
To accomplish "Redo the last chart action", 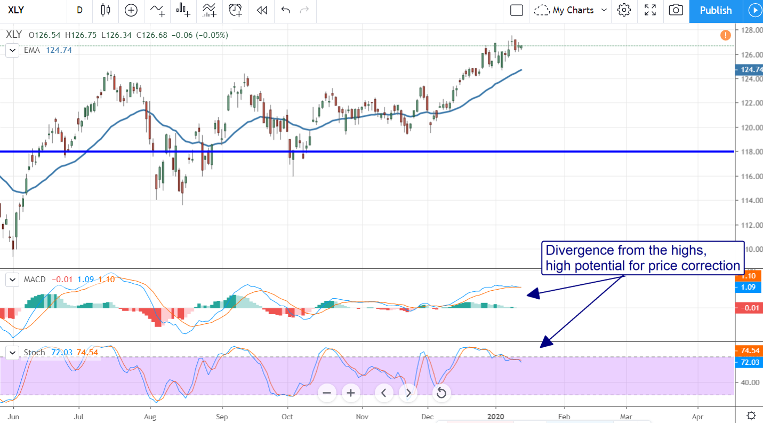I will tap(304, 10).
